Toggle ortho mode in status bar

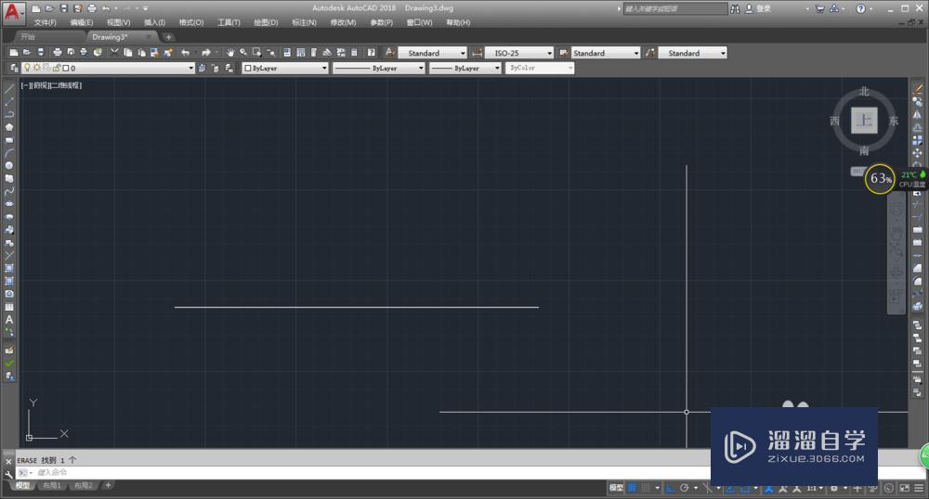click(670, 488)
